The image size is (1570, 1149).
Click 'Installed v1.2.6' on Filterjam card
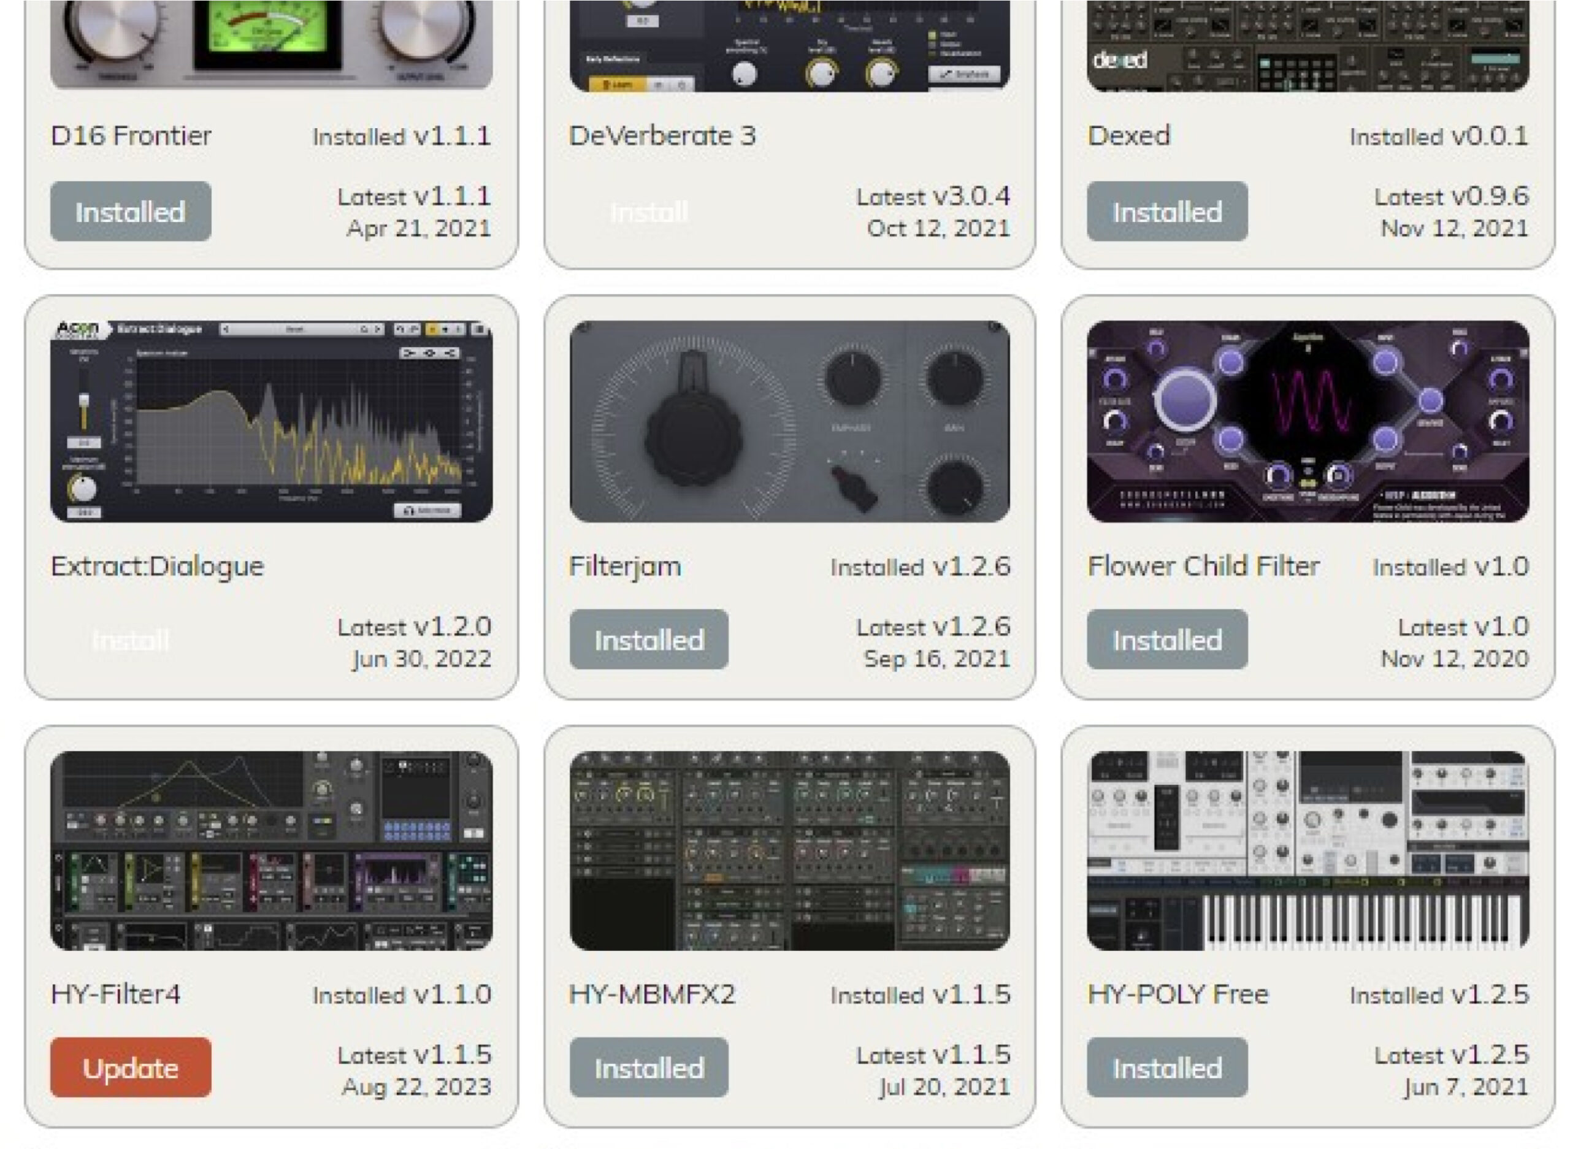[921, 567]
